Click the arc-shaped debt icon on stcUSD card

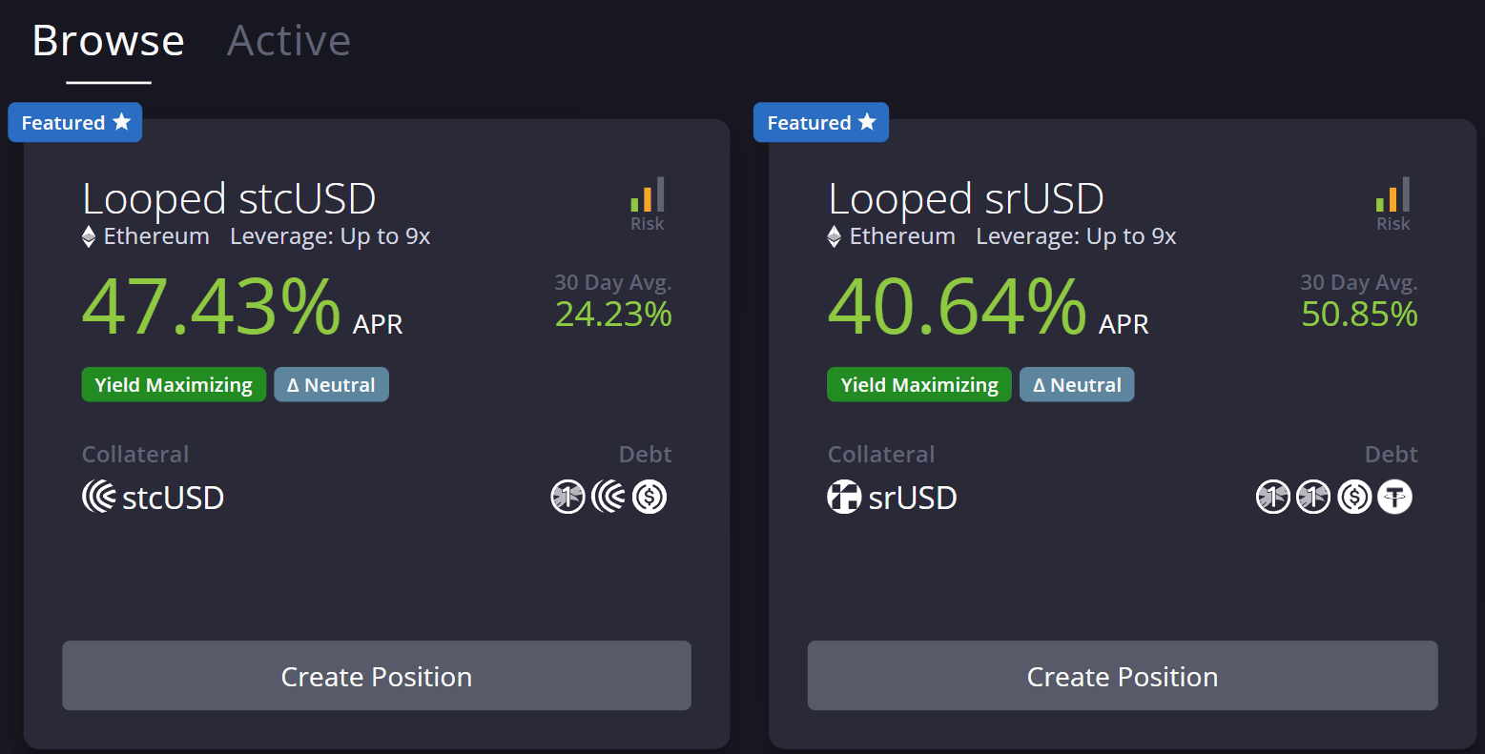[608, 497]
